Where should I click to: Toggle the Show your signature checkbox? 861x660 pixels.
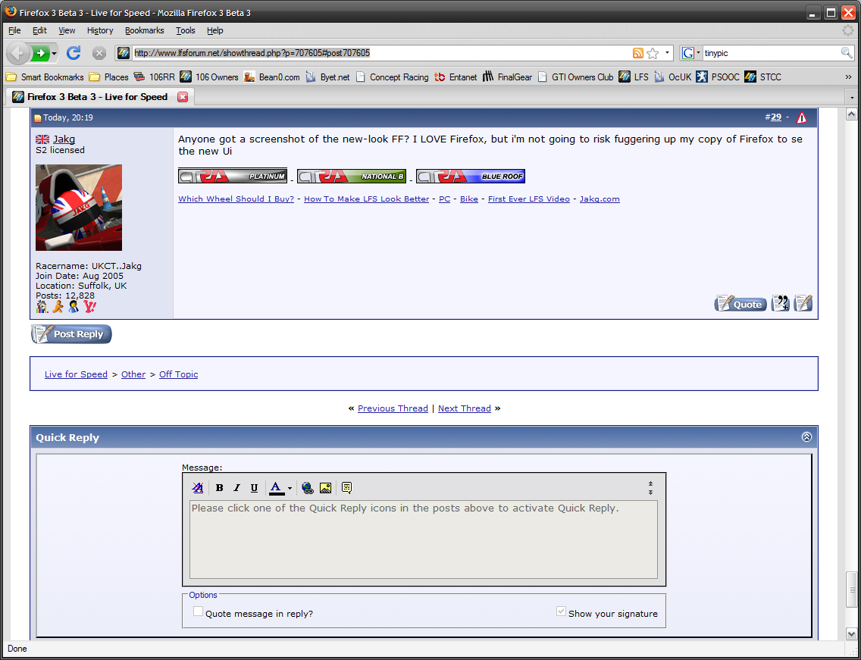(x=561, y=612)
